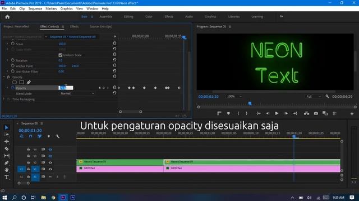The width and height of the screenshot is (359, 201).
Task: Open the Markers menu
Action: tap(51, 9)
